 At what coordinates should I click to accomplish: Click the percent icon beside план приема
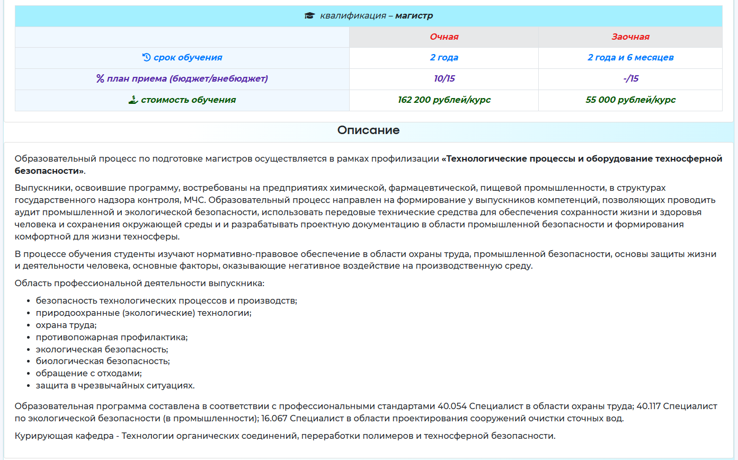pyautogui.click(x=100, y=79)
